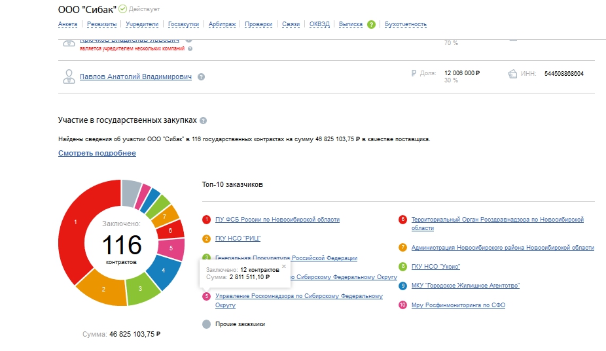Image resolution: width=606 pixels, height=351 pixels.
Task: Click help icon near 'учредителем нескольких компаний'
Action: [190, 48]
